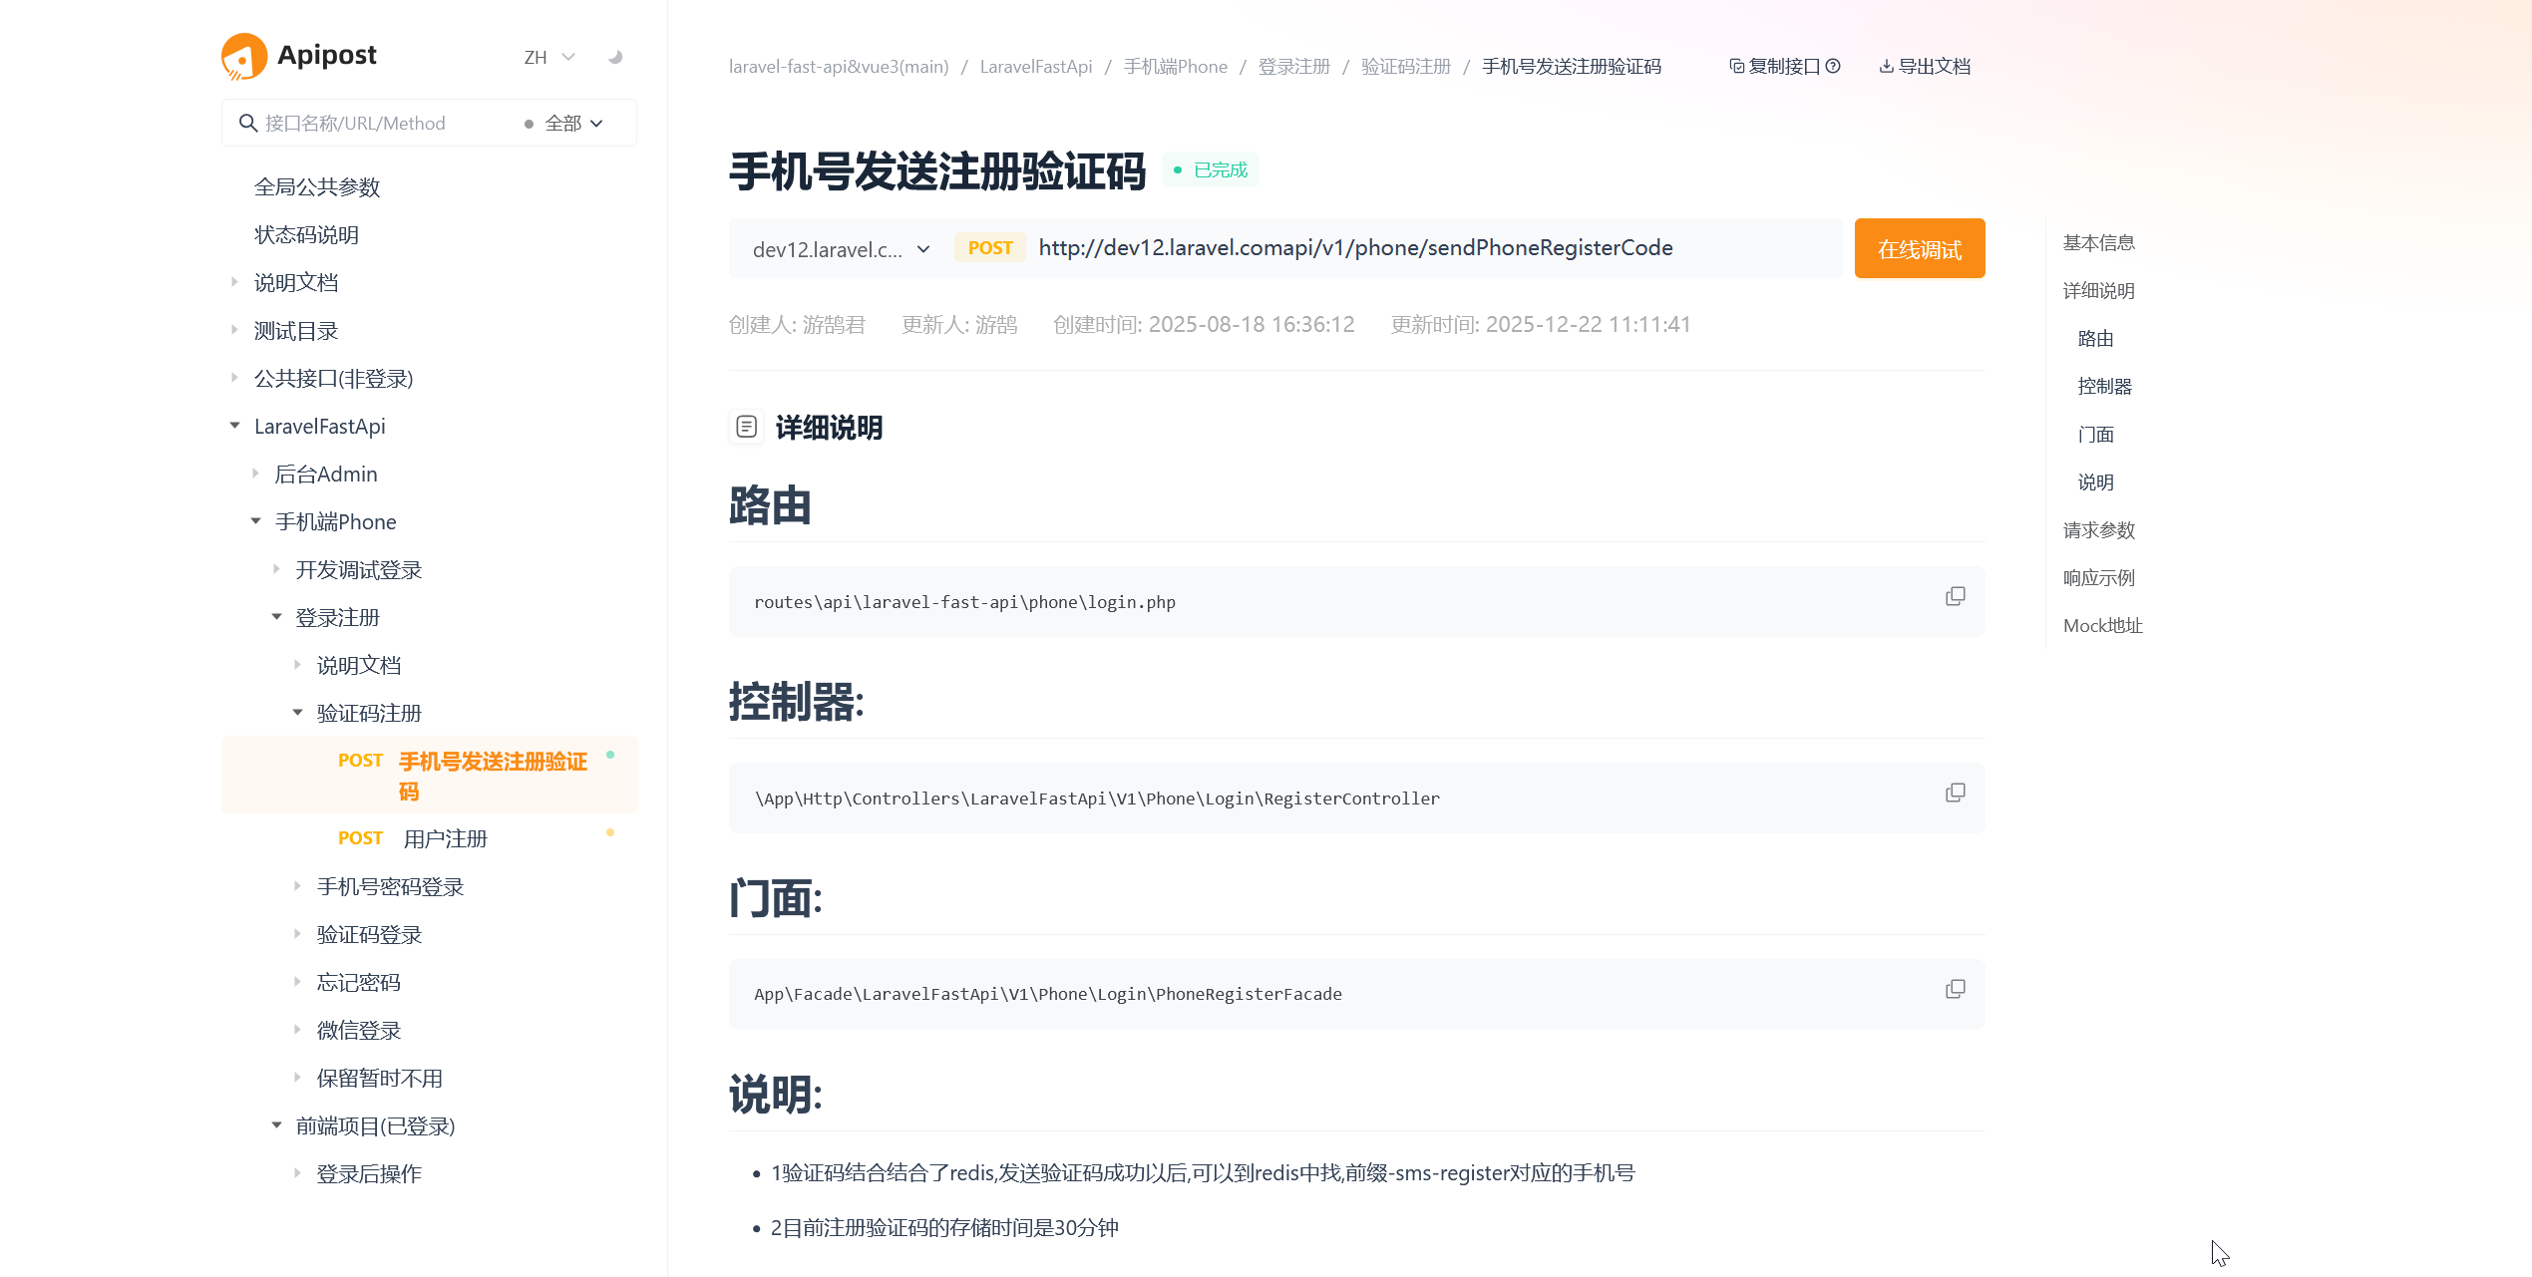
Task: Open the 全部 status filter dropdown
Action: point(573,123)
